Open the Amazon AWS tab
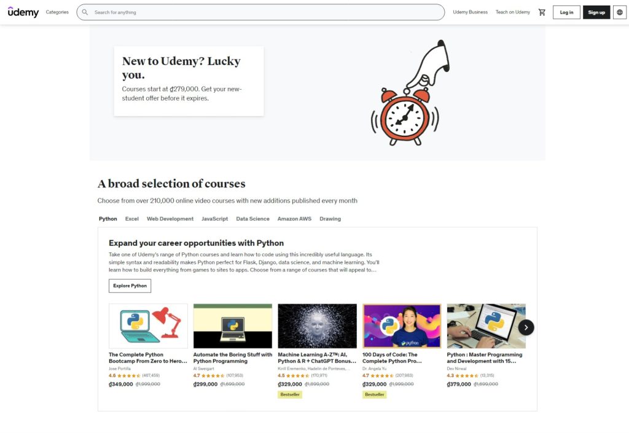Screen dimensions: 629x433 tap(294, 219)
